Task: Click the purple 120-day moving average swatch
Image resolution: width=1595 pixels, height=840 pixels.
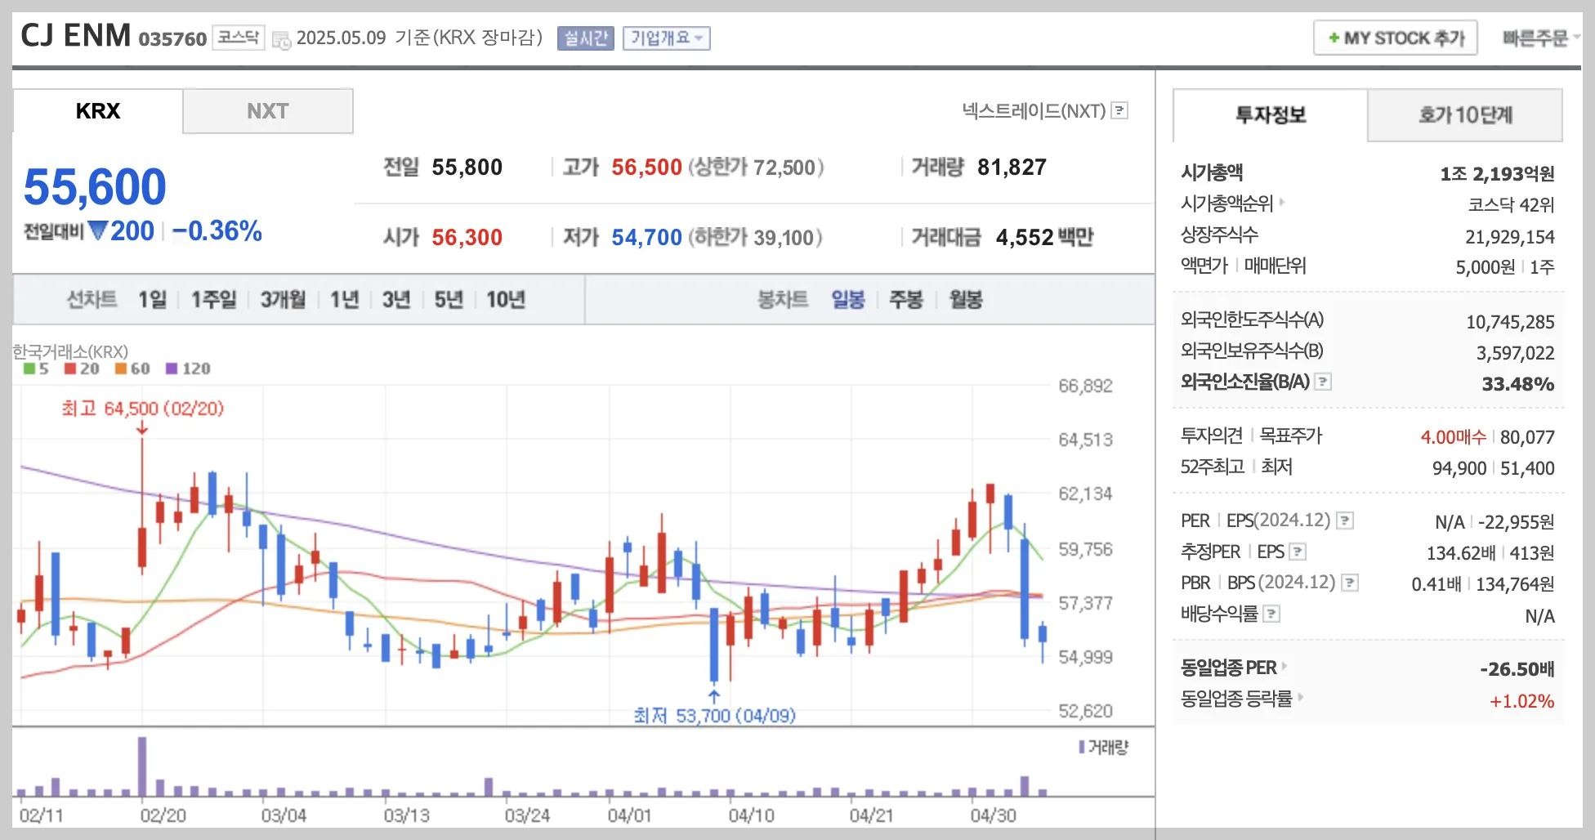Action: click(172, 369)
